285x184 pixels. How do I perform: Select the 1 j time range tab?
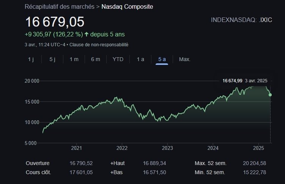coord(31,59)
